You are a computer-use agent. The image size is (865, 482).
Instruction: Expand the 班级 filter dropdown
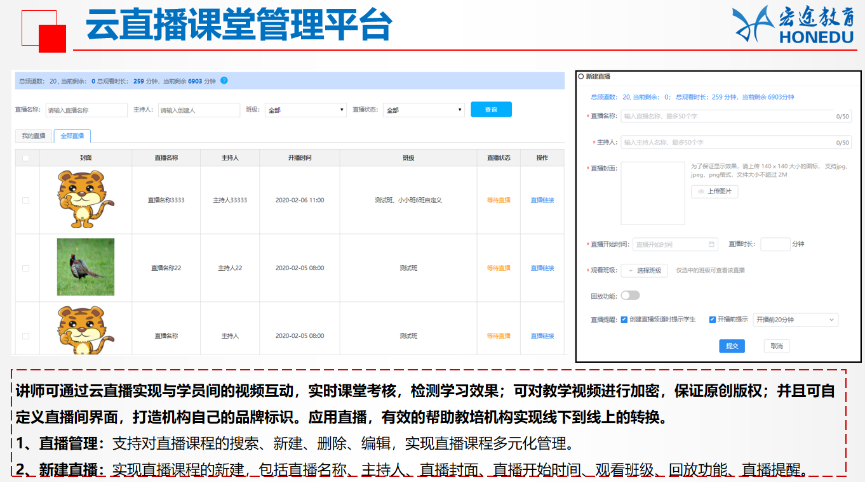305,110
